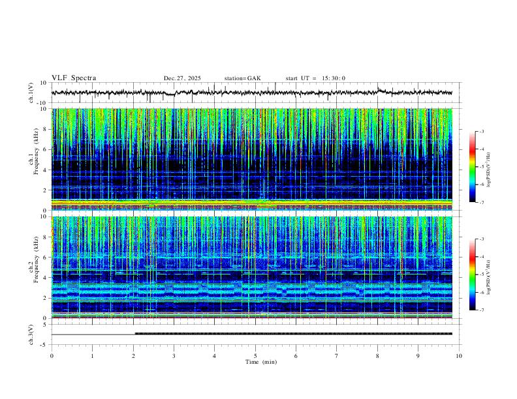
Task: Click the ch.1 log(PSD) color bar caption
Action: [x=489, y=170]
